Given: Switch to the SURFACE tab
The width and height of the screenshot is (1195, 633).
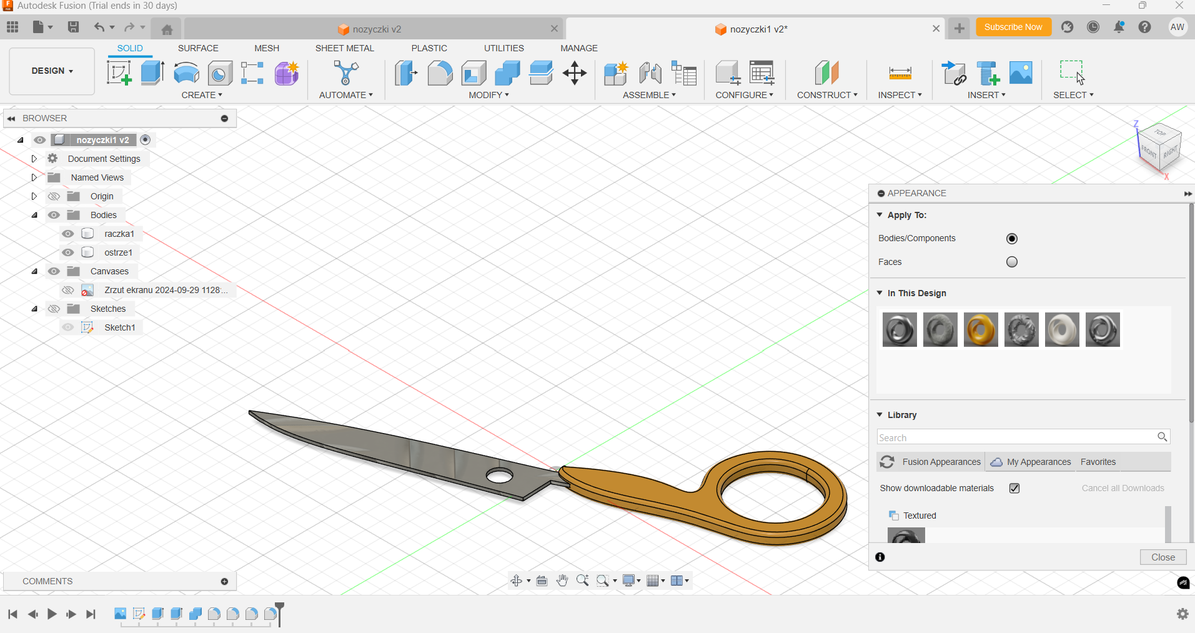Looking at the screenshot, I should (198, 48).
